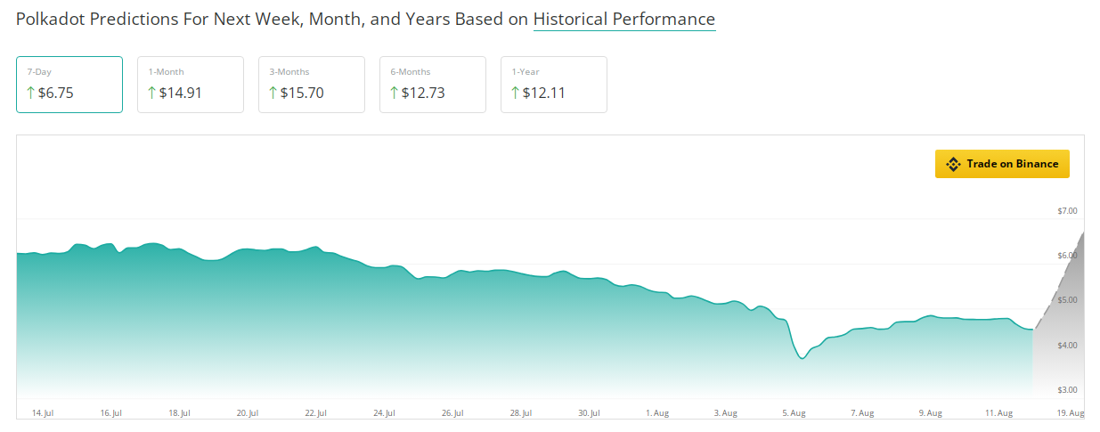The height and width of the screenshot is (432, 1100).
Task: Click the green up arrow beside $12.73
Action: (395, 93)
